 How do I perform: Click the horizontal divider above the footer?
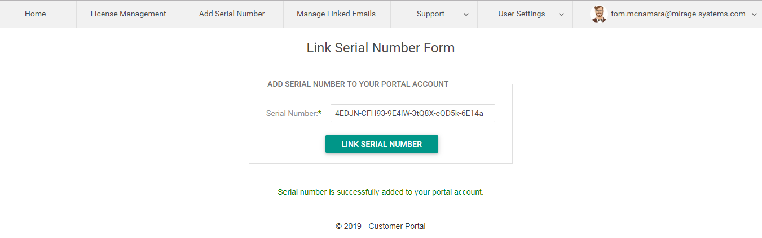[x=381, y=209]
